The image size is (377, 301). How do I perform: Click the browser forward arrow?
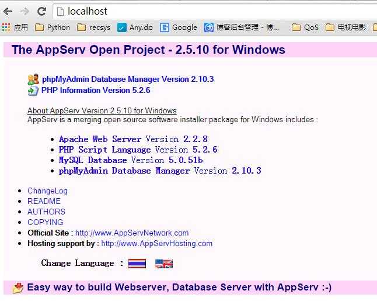click(x=25, y=11)
